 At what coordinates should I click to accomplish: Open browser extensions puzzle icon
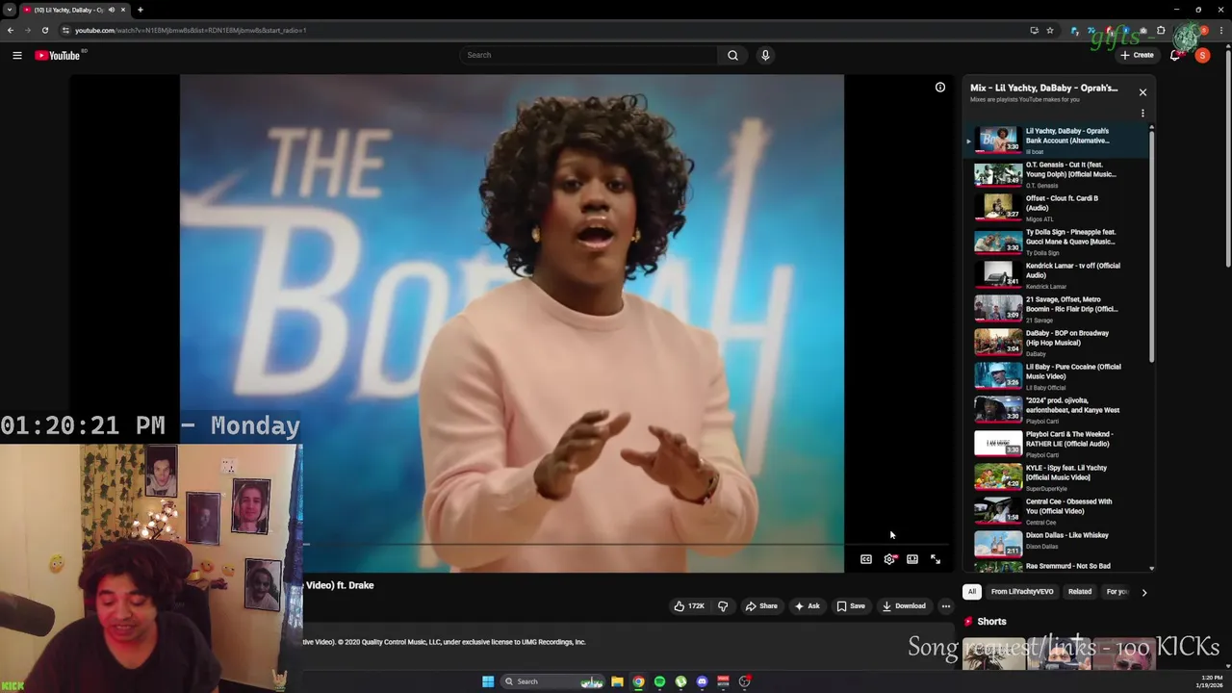tap(1161, 30)
